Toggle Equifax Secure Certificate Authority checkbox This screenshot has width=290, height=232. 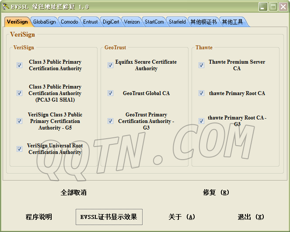point(110,65)
